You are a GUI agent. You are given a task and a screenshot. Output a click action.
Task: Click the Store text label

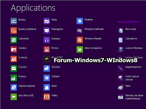pos(54,86)
